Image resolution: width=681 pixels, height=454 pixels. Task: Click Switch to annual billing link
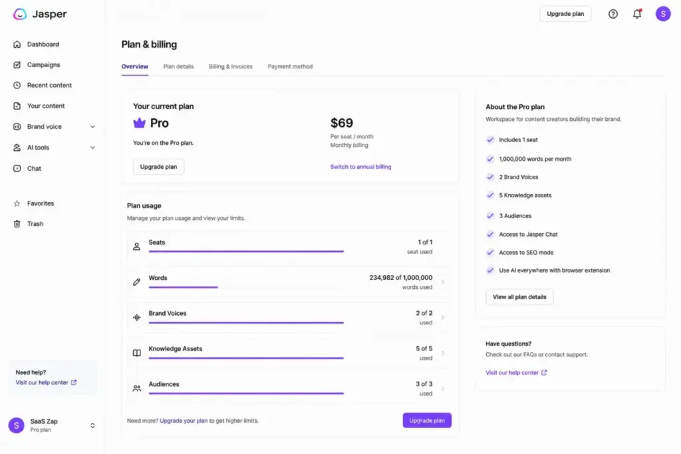tap(360, 167)
